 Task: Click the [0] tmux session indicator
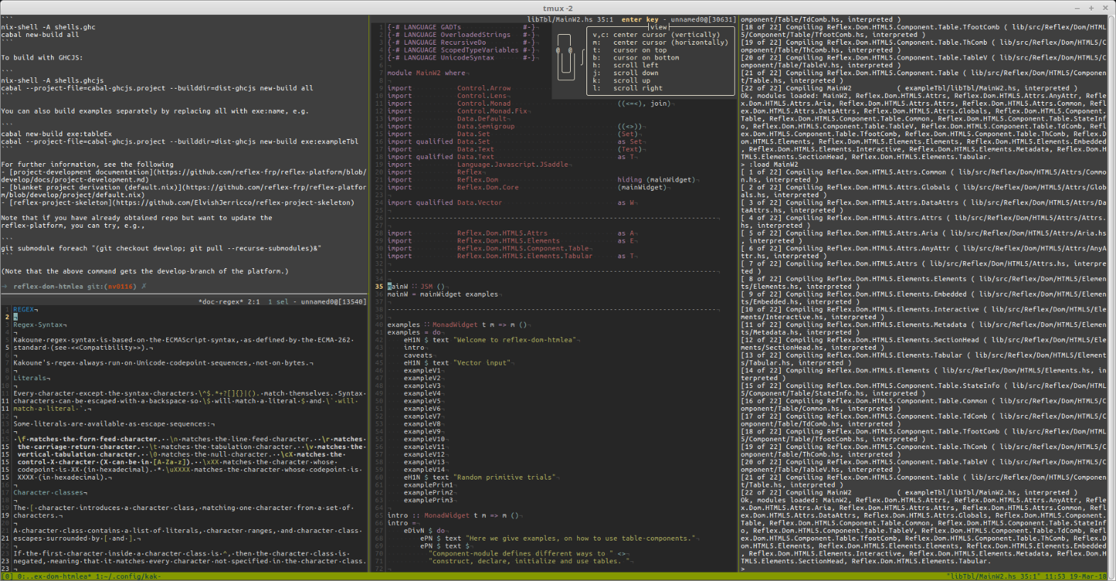coord(7,577)
